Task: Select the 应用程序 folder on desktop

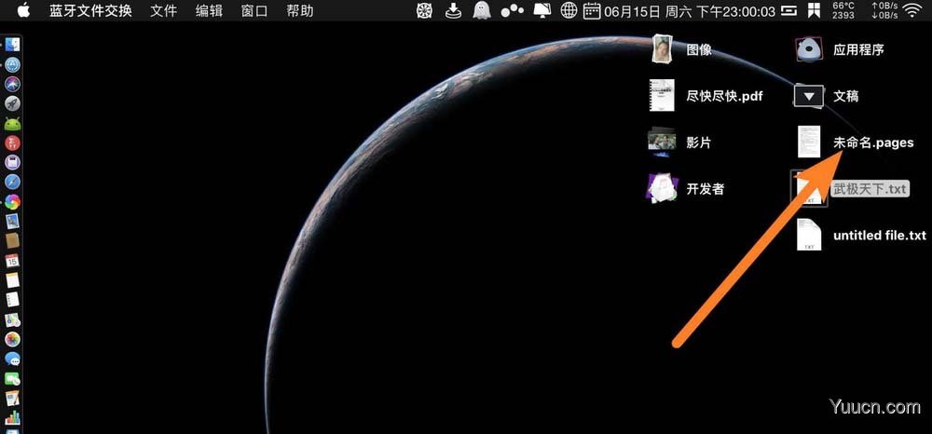Action: pos(809,49)
